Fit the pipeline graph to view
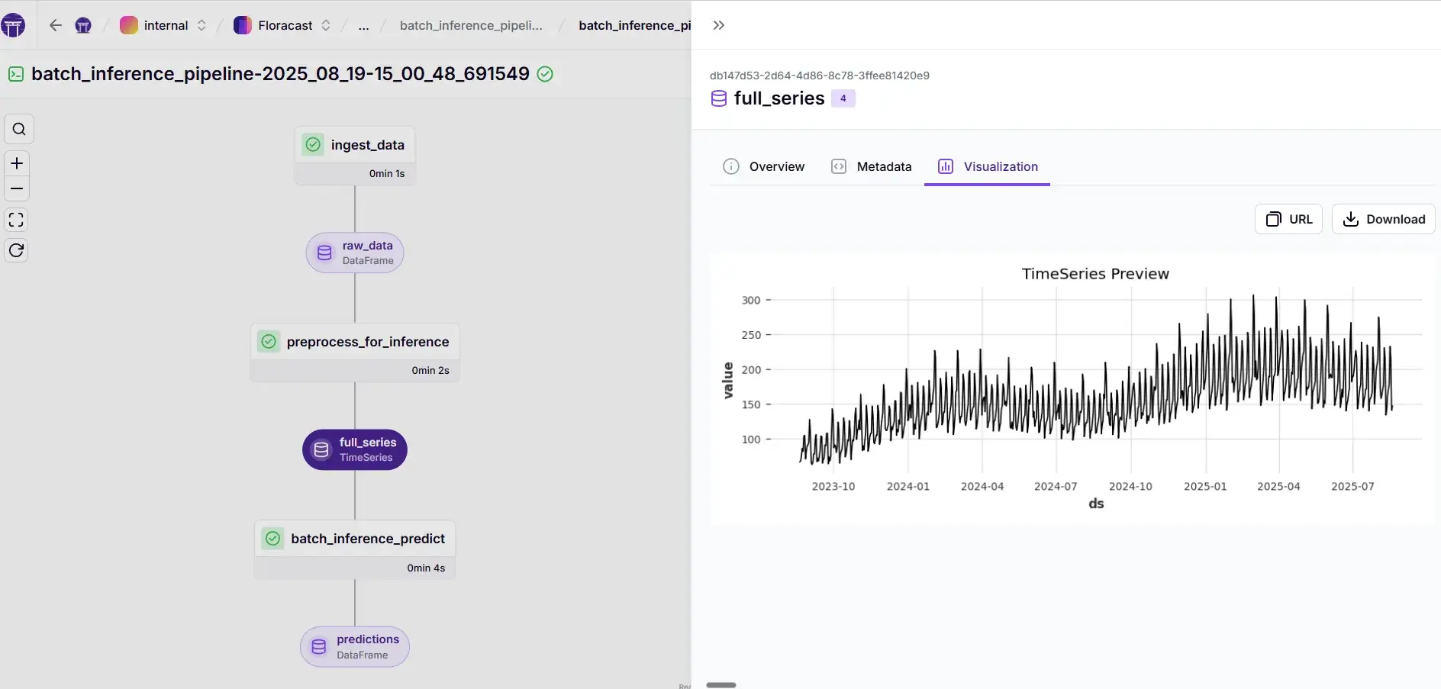 17,220
